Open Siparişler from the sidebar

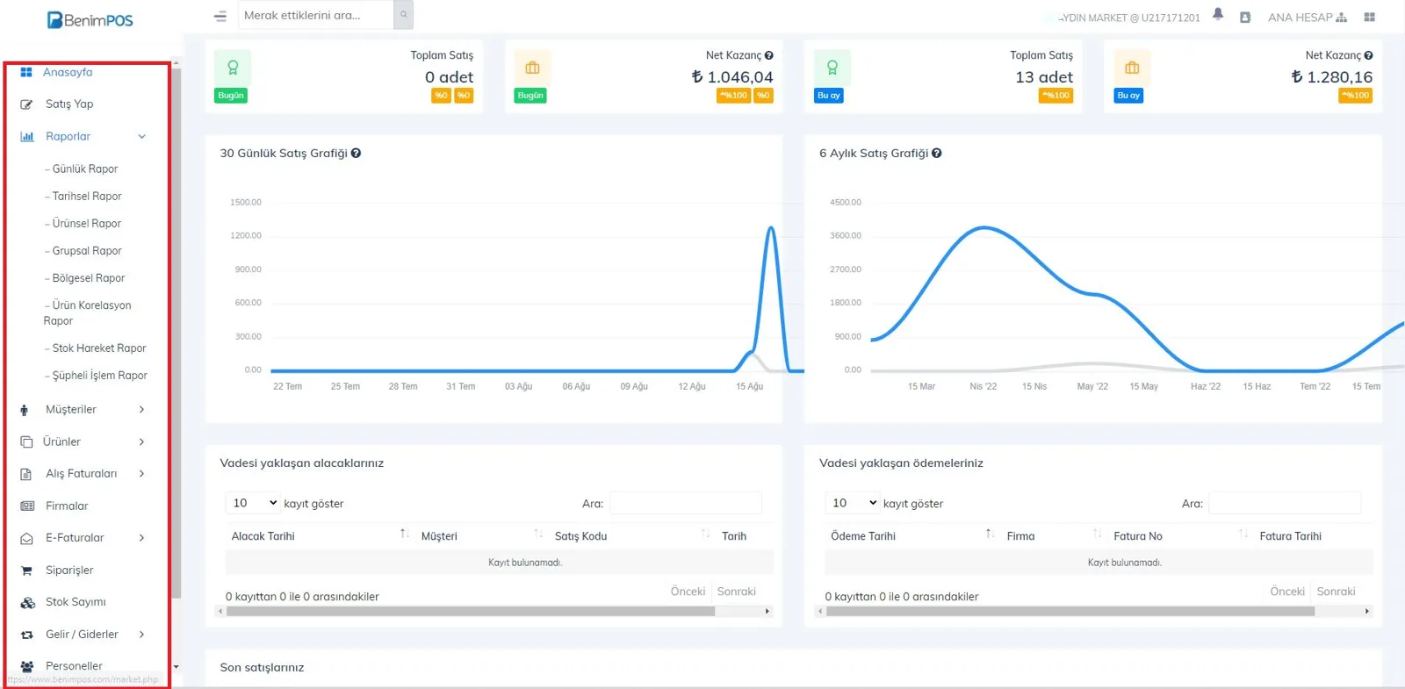point(69,570)
